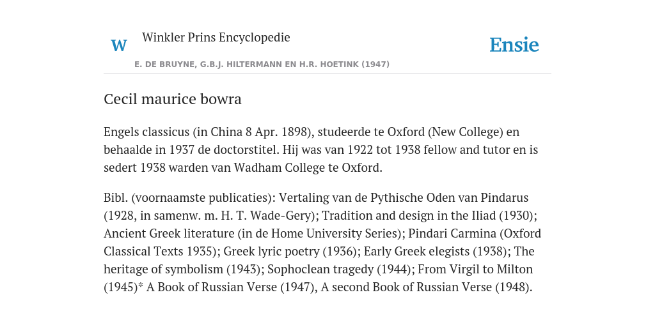Click 'From Virgil to Milton' title

click(475, 270)
